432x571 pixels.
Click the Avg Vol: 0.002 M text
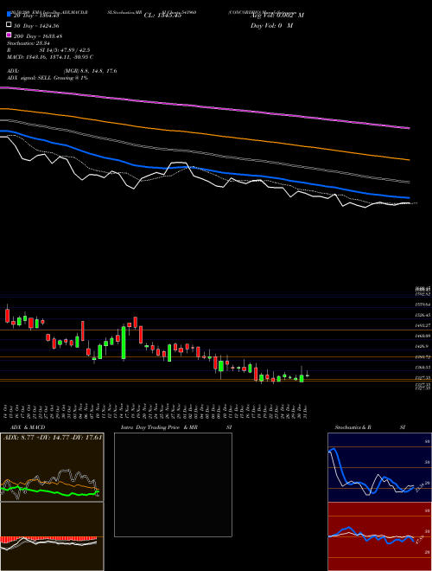click(x=277, y=16)
